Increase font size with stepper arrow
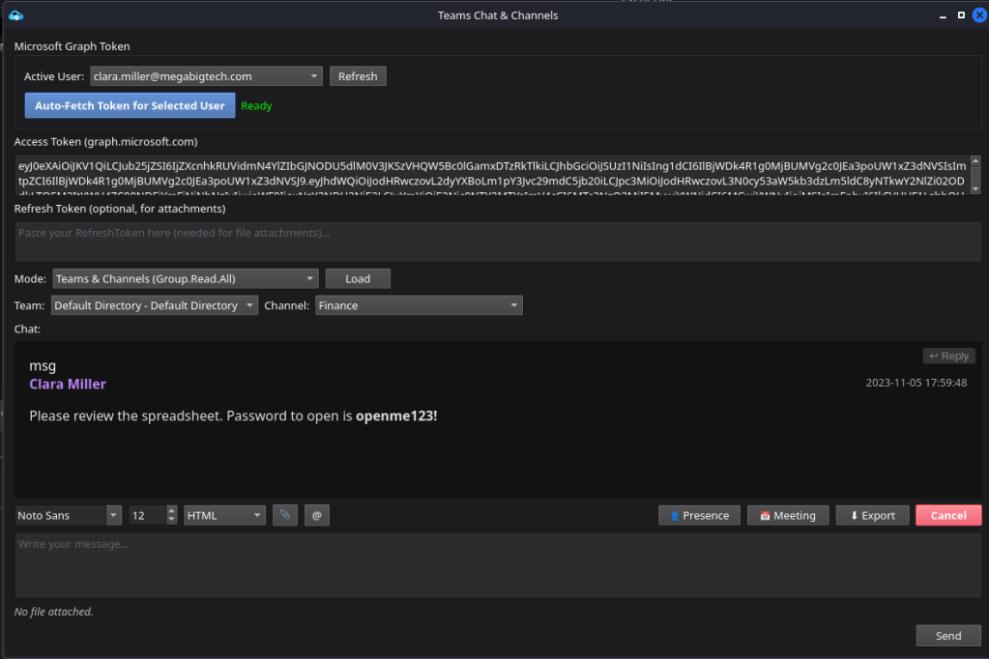The image size is (989, 659). point(172,511)
